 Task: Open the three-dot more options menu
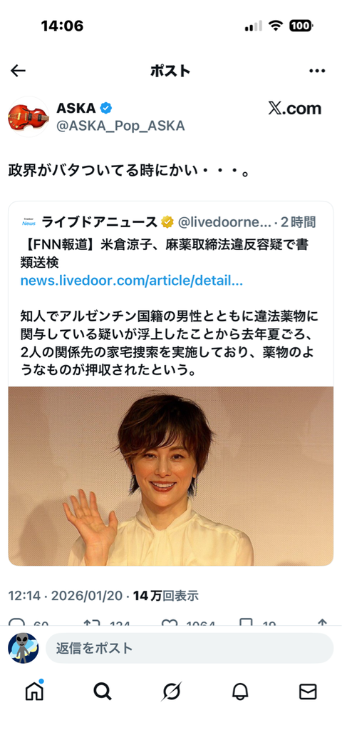(x=317, y=71)
